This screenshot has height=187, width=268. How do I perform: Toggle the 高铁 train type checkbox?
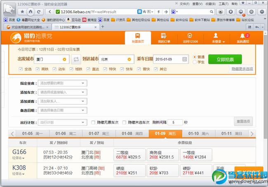[x=38, y=69]
